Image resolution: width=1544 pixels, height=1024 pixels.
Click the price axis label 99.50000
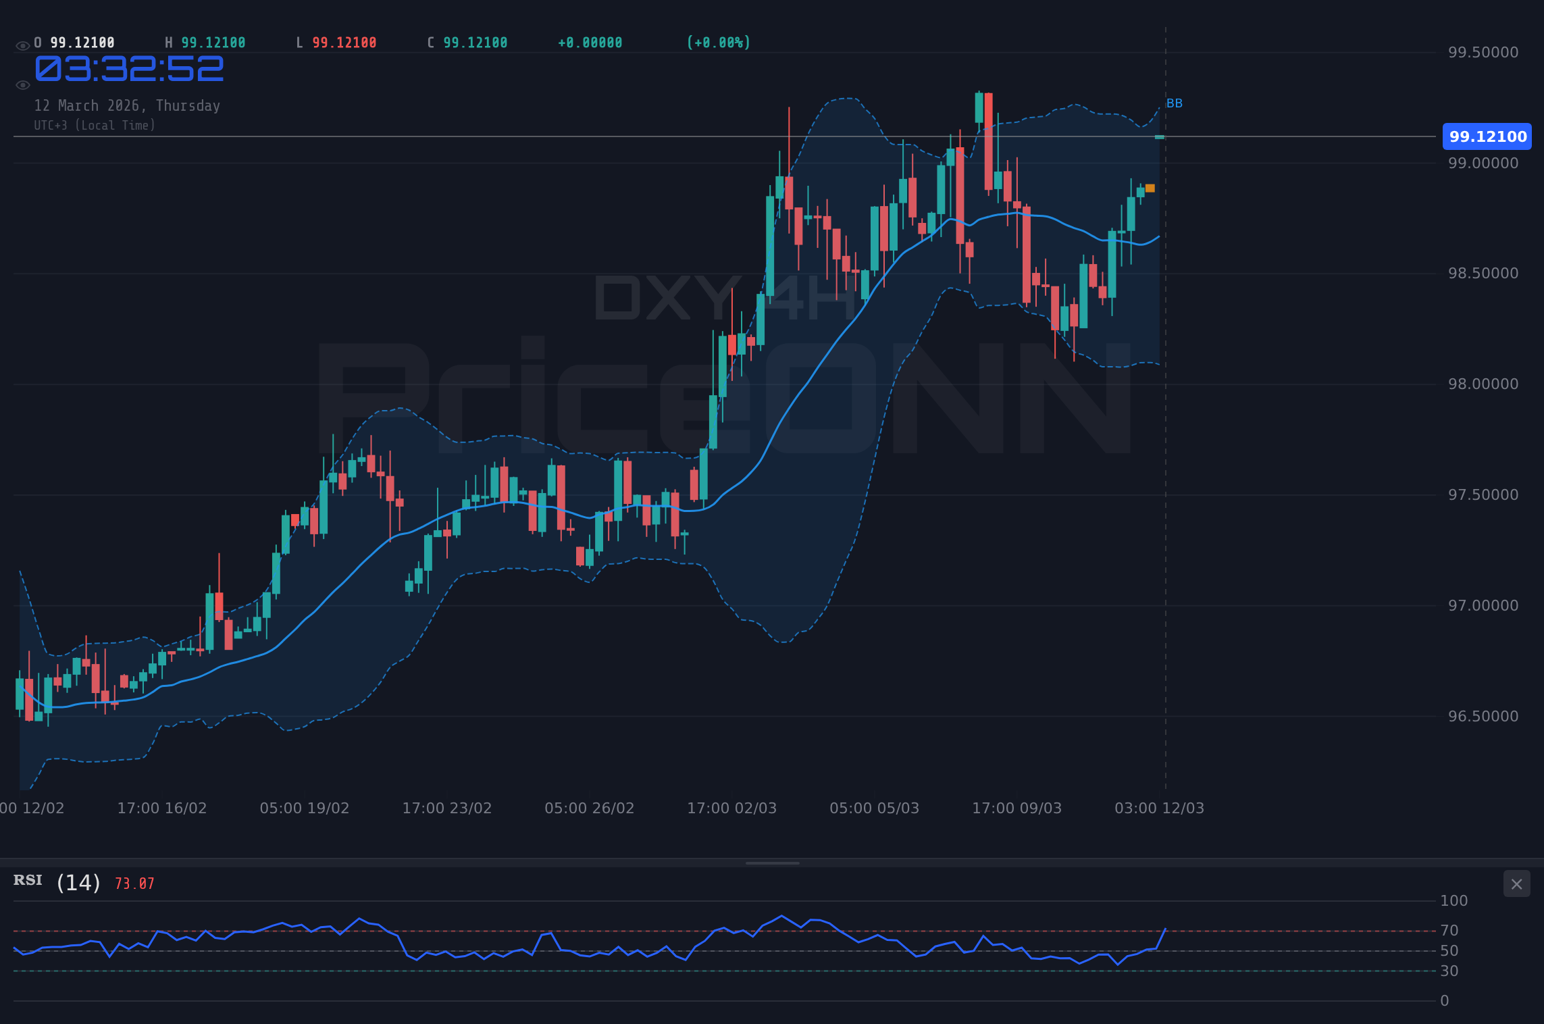[1485, 52]
